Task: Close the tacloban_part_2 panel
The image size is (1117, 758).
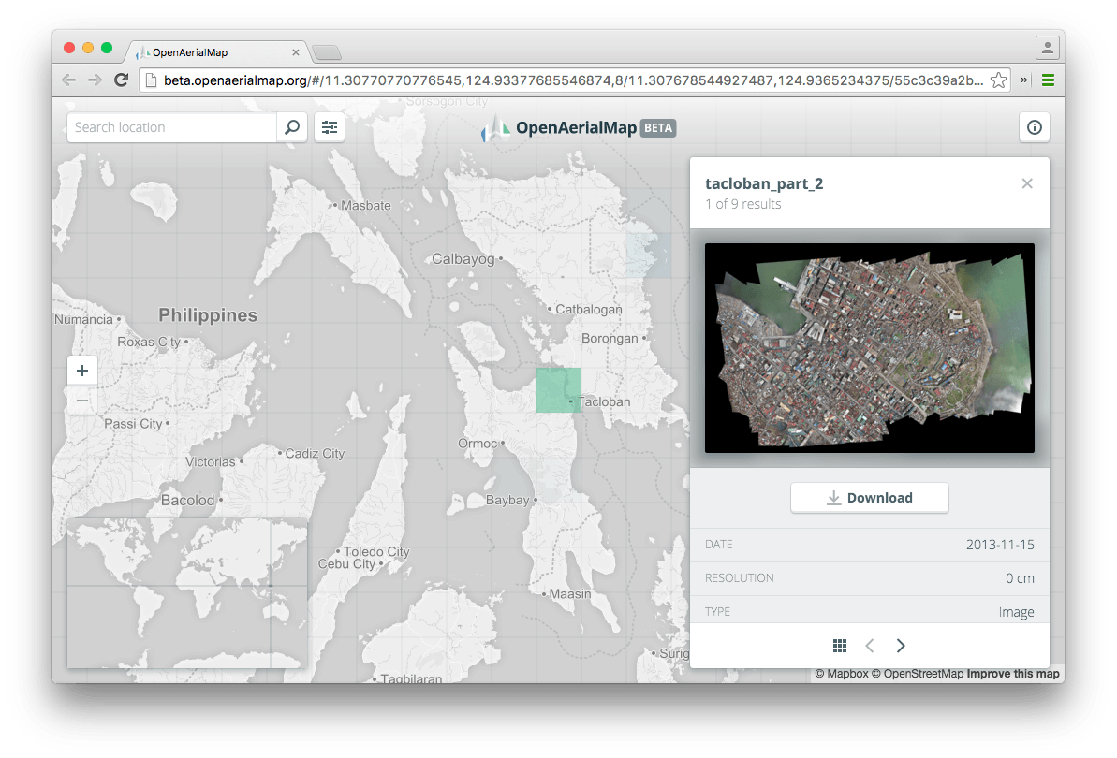Action: [1026, 183]
